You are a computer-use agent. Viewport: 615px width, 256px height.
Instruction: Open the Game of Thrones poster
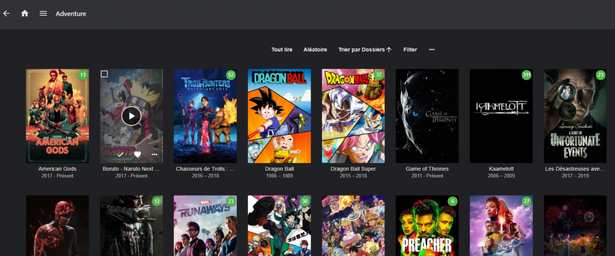click(427, 116)
